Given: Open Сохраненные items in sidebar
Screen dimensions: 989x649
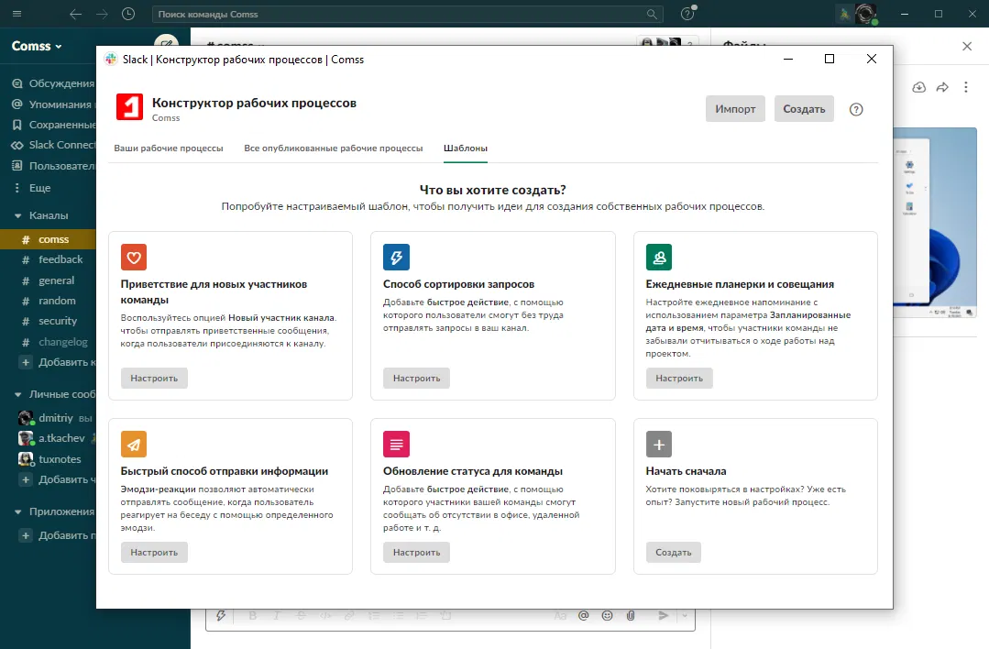Looking at the screenshot, I should point(54,125).
